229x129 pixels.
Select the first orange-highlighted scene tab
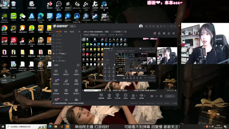coord(59,32)
